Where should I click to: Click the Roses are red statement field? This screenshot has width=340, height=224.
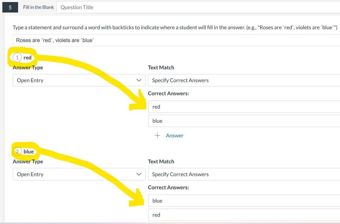pyautogui.click(x=175, y=40)
